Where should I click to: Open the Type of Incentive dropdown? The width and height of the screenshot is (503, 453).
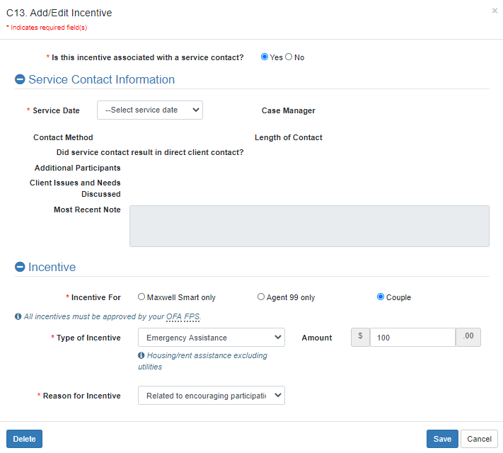pyautogui.click(x=211, y=338)
